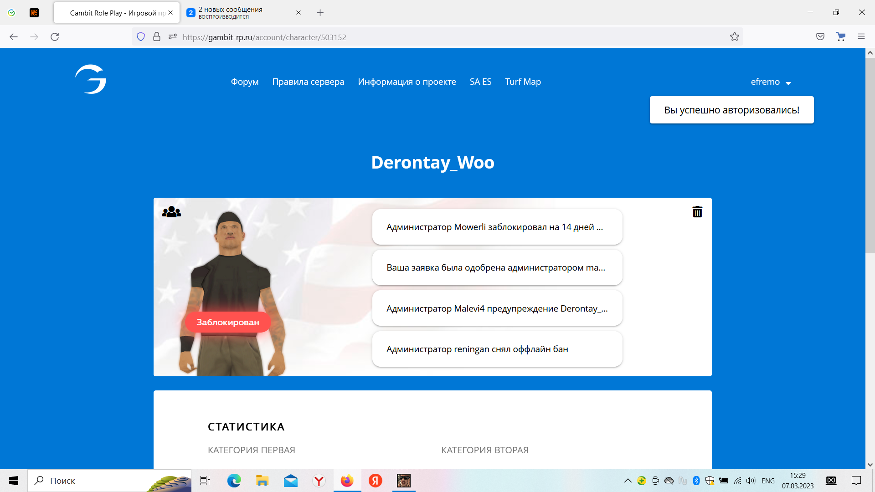
Task: Click the Save to Pocket icon
Action: [x=820, y=37]
